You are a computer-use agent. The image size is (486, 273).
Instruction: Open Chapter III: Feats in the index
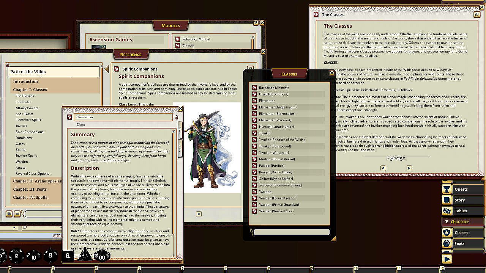coord(30,189)
